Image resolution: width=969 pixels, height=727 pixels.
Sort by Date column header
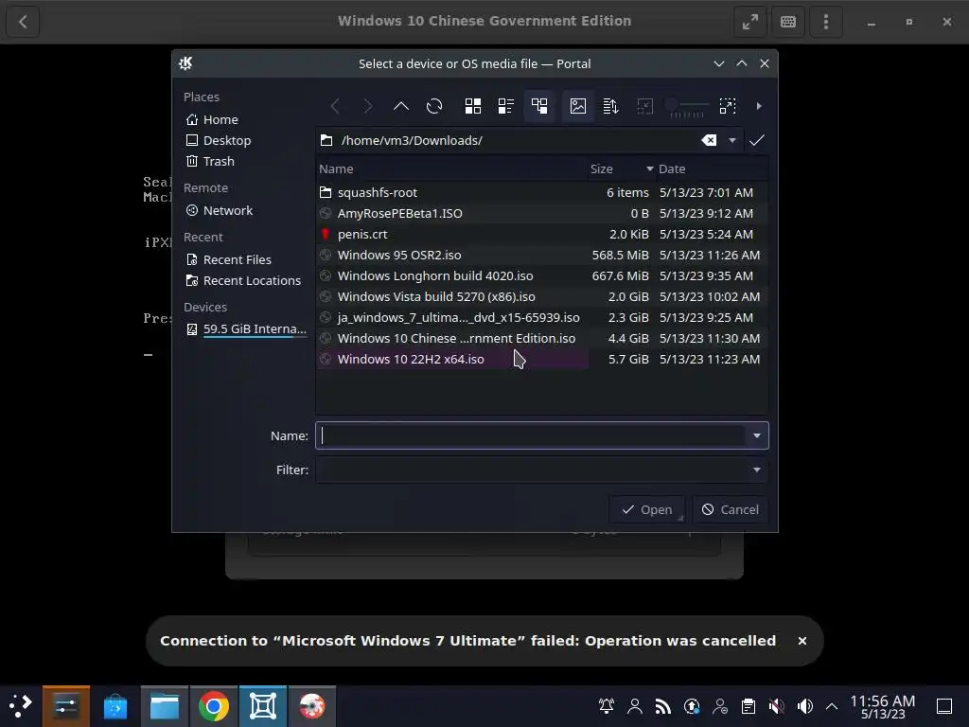(x=712, y=168)
